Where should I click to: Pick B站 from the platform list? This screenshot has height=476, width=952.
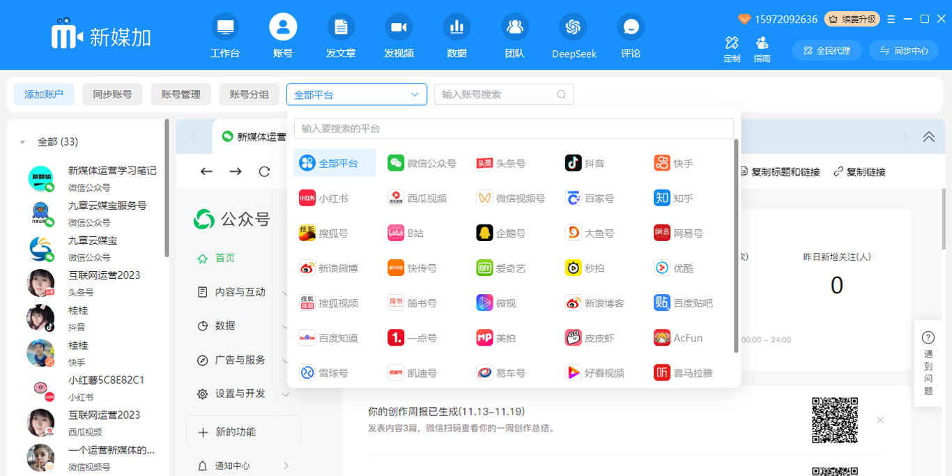(406, 233)
